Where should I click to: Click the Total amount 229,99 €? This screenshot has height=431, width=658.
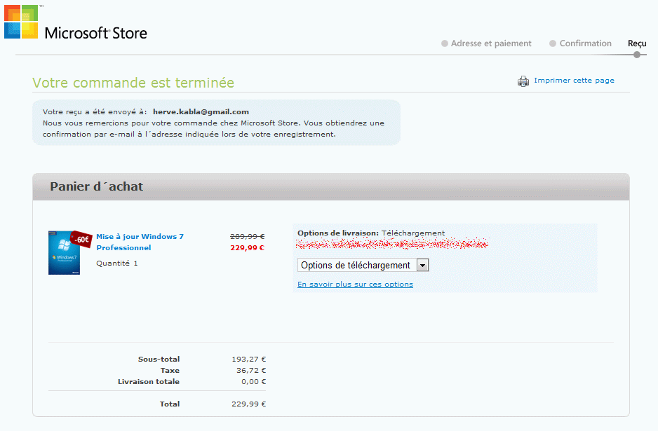[x=249, y=404]
